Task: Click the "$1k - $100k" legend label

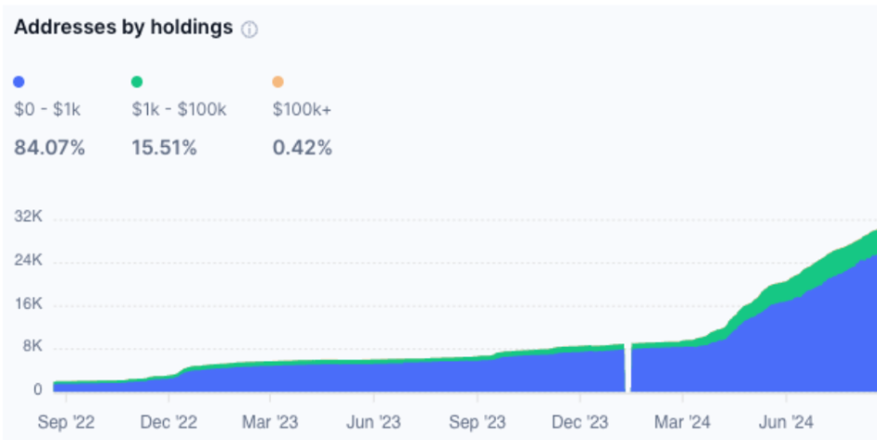Action: [x=179, y=110]
